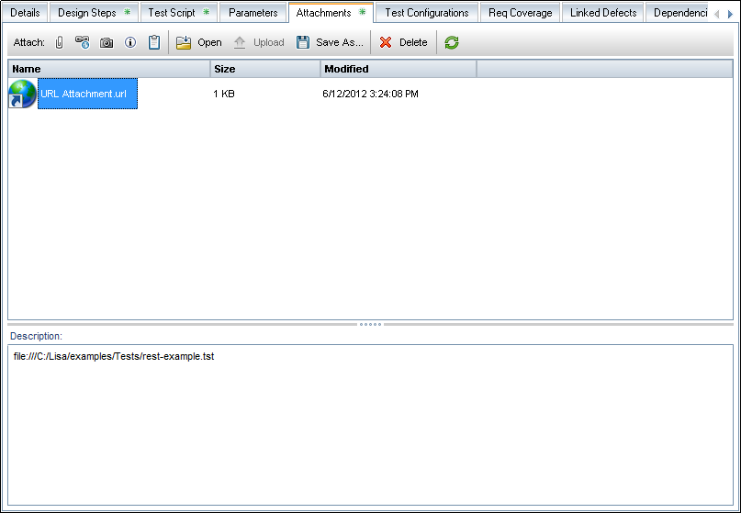The height and width of the screenshot is (513, 741).
Task: Sort attachments by Name column
Action: 109,69
